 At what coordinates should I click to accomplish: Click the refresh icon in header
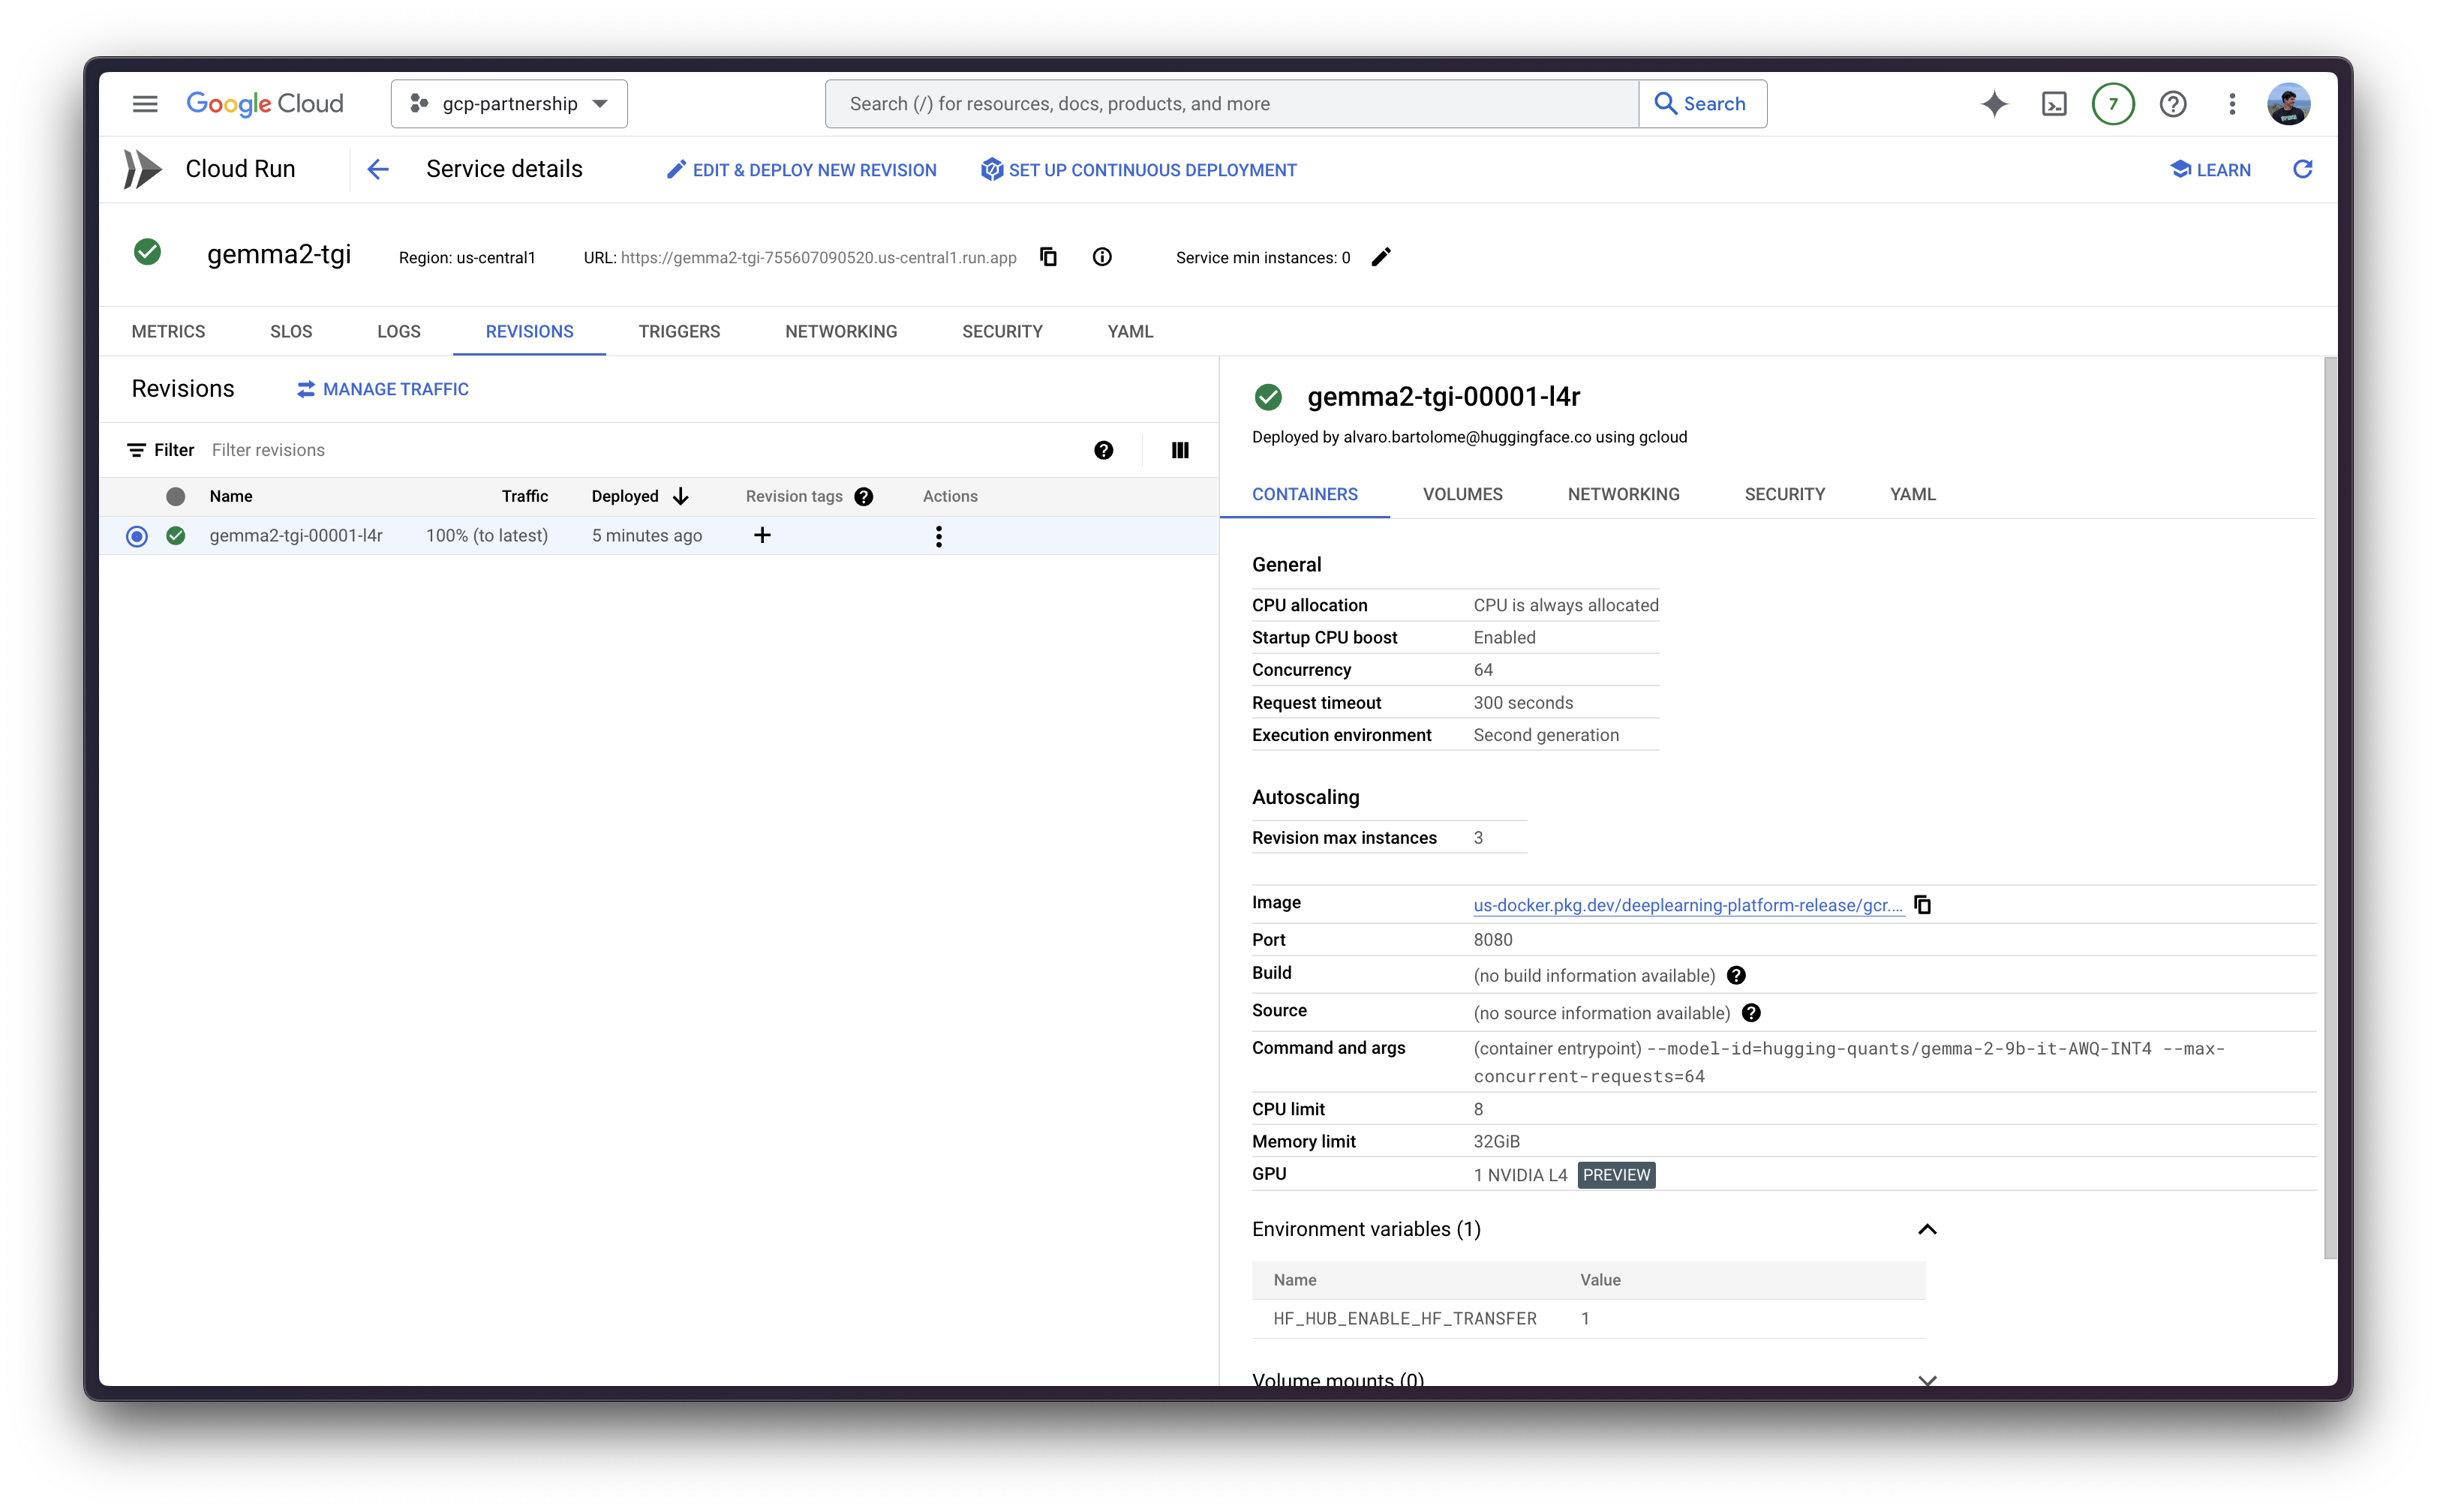(2302, 169)
